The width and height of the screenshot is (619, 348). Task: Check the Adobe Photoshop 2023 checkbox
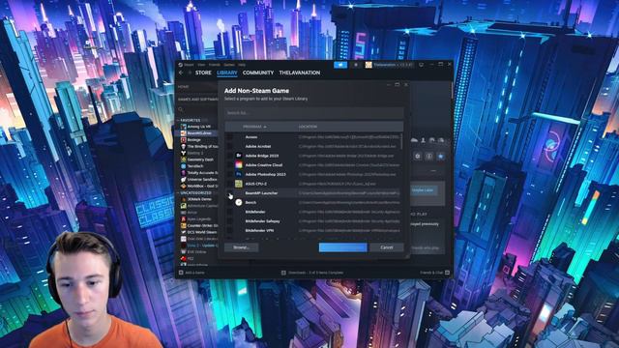tap(229, 174)
